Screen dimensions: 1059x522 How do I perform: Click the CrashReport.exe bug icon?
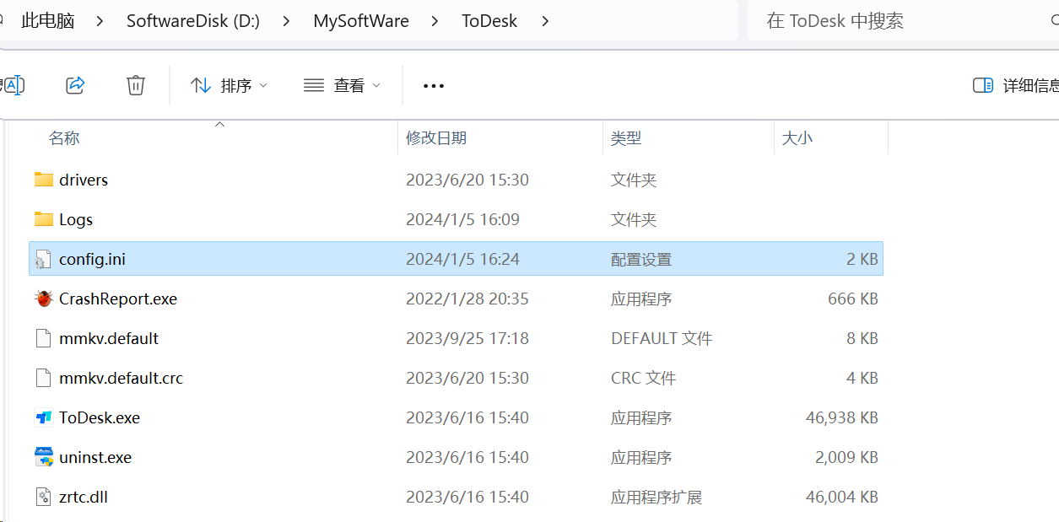pyautogui.click(x=44, y=299)
